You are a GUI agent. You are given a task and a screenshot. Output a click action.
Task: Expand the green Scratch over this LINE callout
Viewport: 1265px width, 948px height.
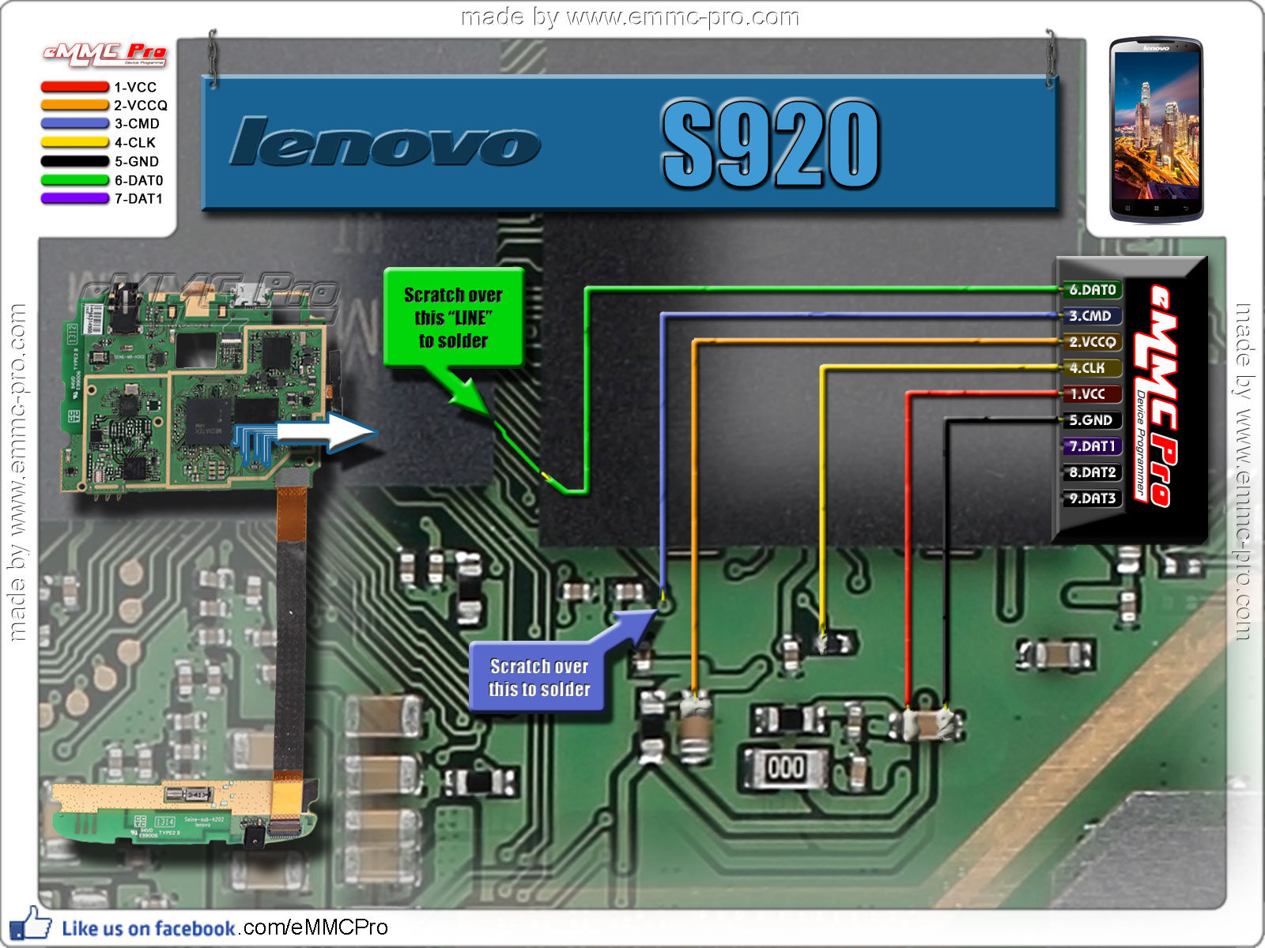[x=453, y=317]
